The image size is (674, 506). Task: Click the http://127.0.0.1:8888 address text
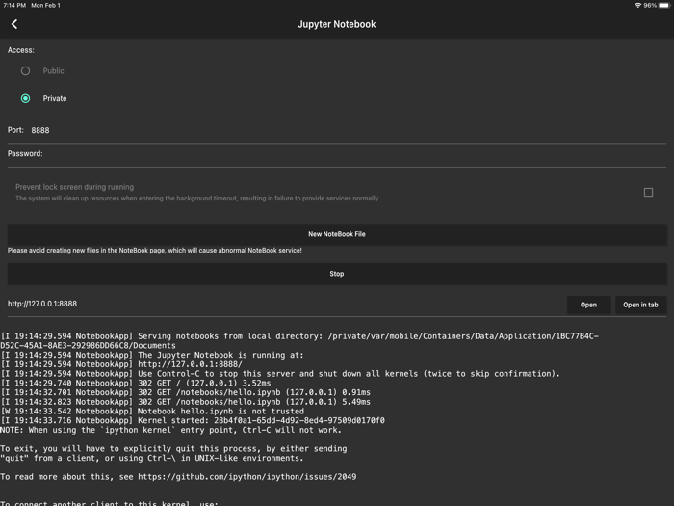pos(42,304)
